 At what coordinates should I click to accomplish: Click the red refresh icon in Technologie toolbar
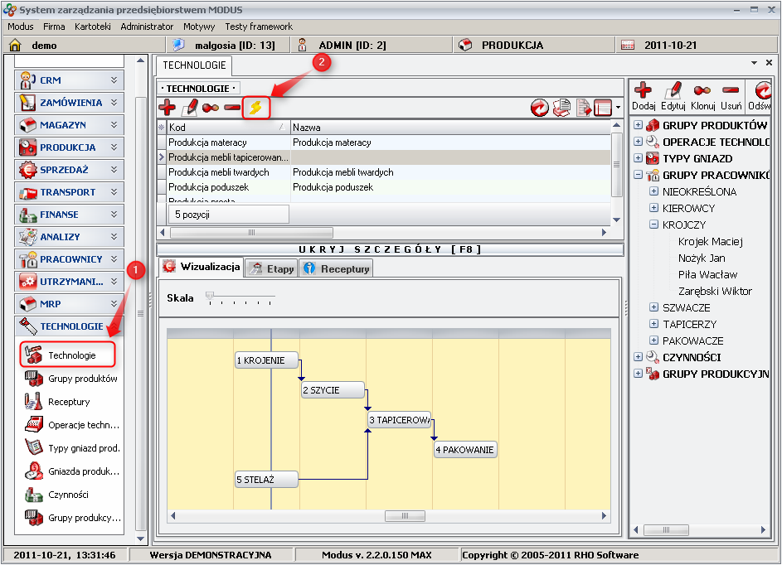tap(540, 108)
